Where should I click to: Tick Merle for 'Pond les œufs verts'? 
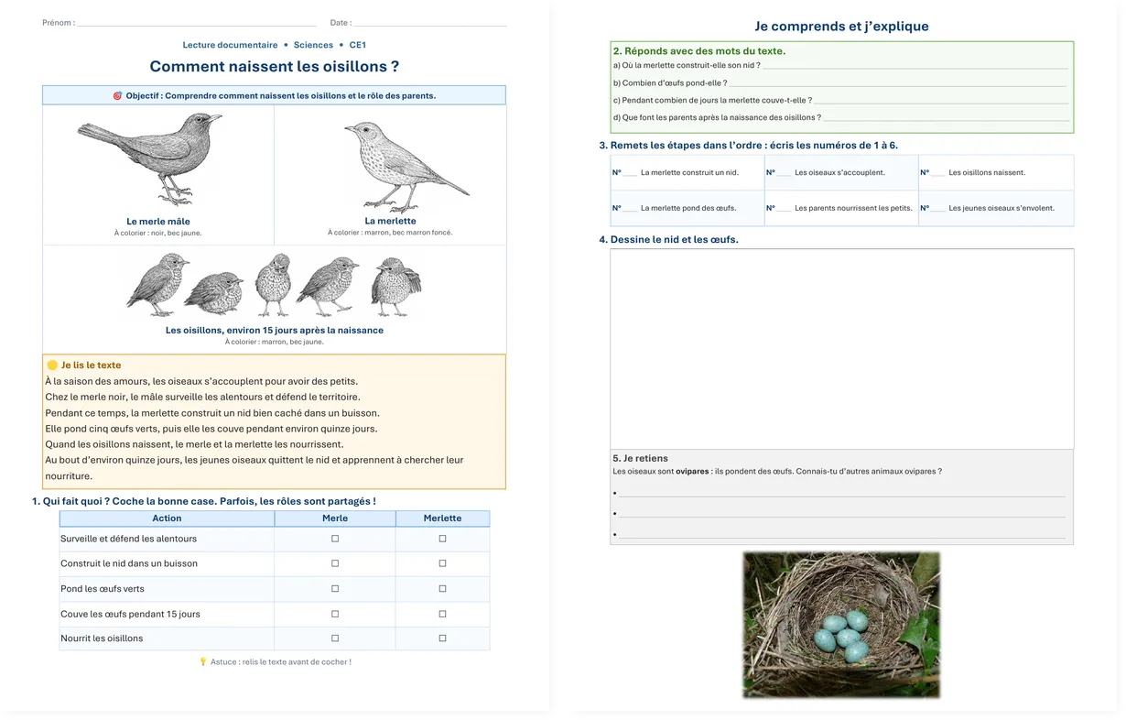click(x=335, y=589)
